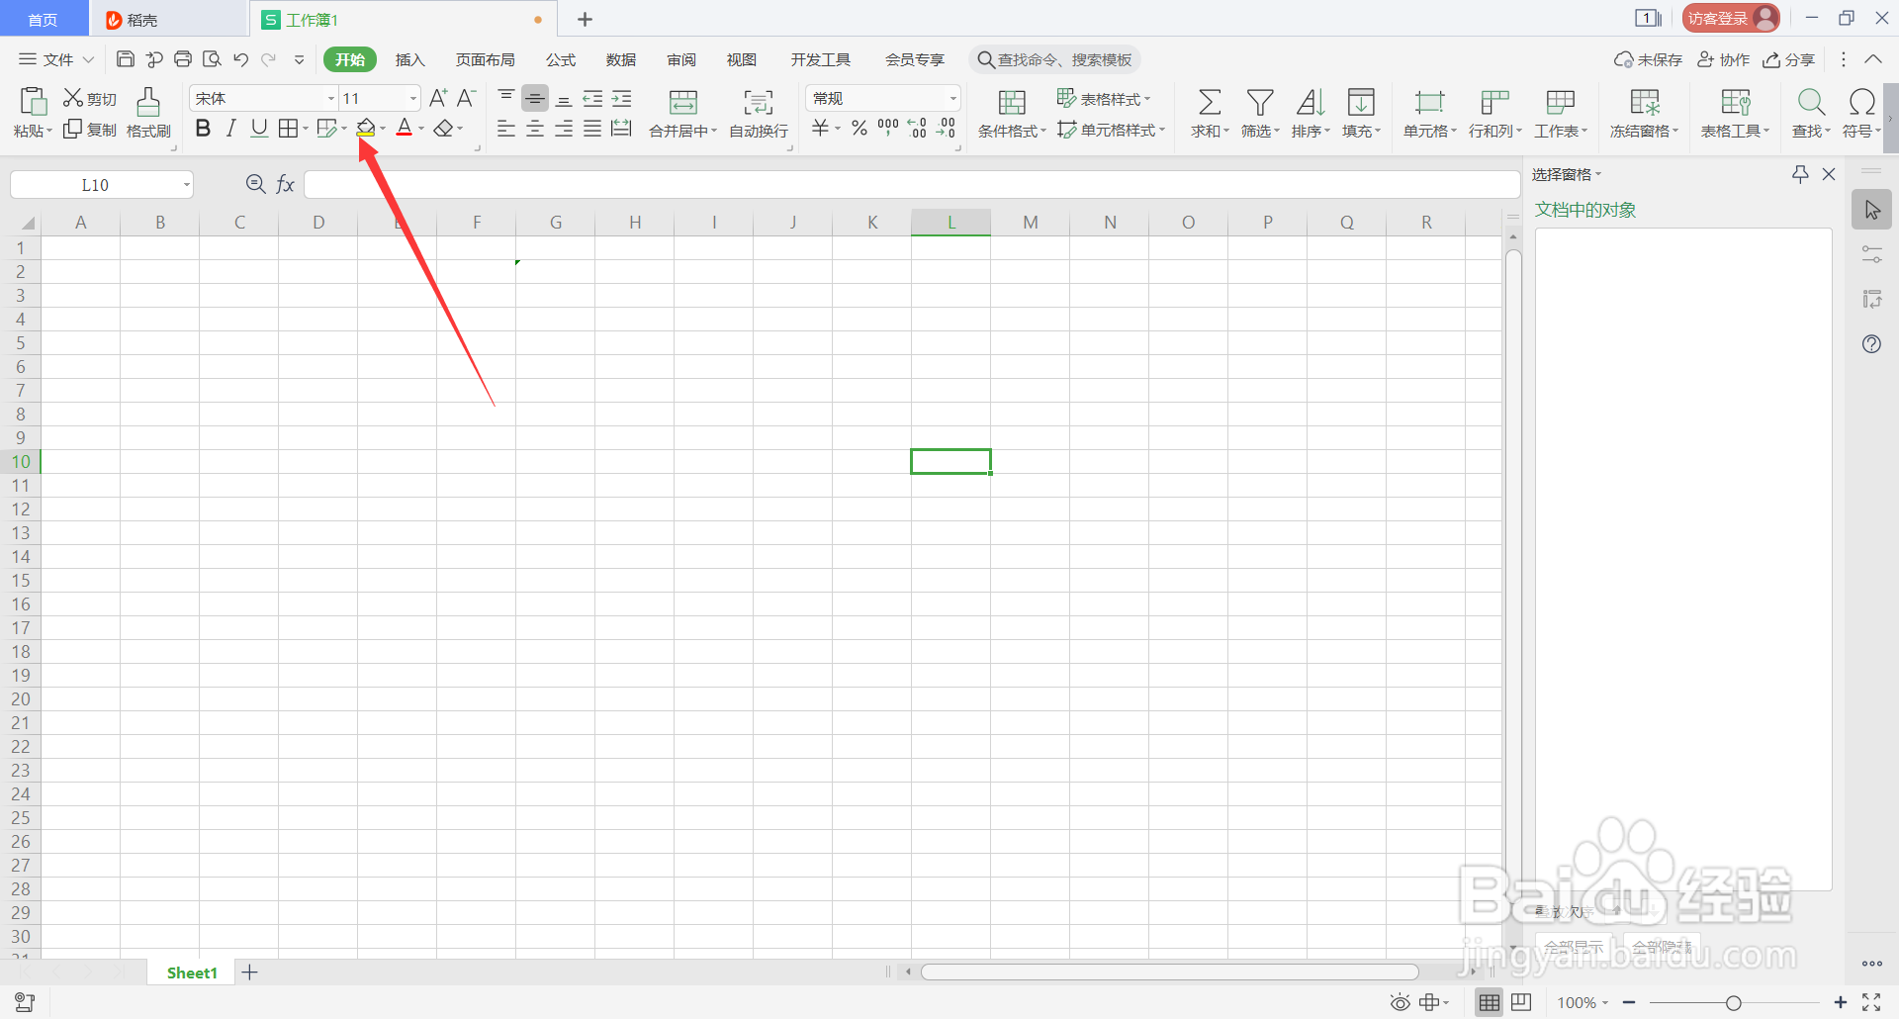Expand the font color dropdown arrow

tap(421, 129)
